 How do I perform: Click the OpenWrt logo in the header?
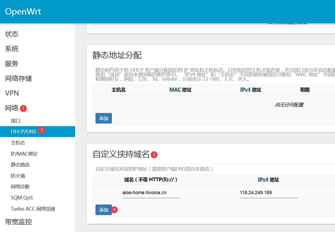pyautogui.click(x=23, y=11)
